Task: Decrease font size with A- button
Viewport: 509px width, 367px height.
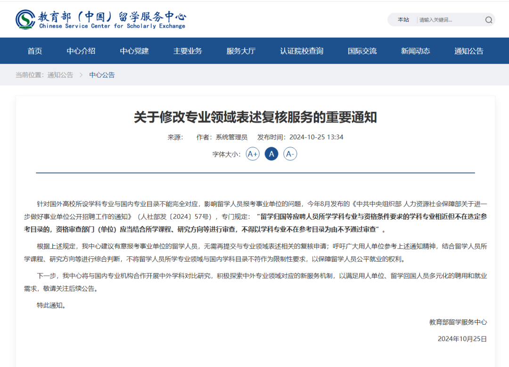Action: click(290, 154)
